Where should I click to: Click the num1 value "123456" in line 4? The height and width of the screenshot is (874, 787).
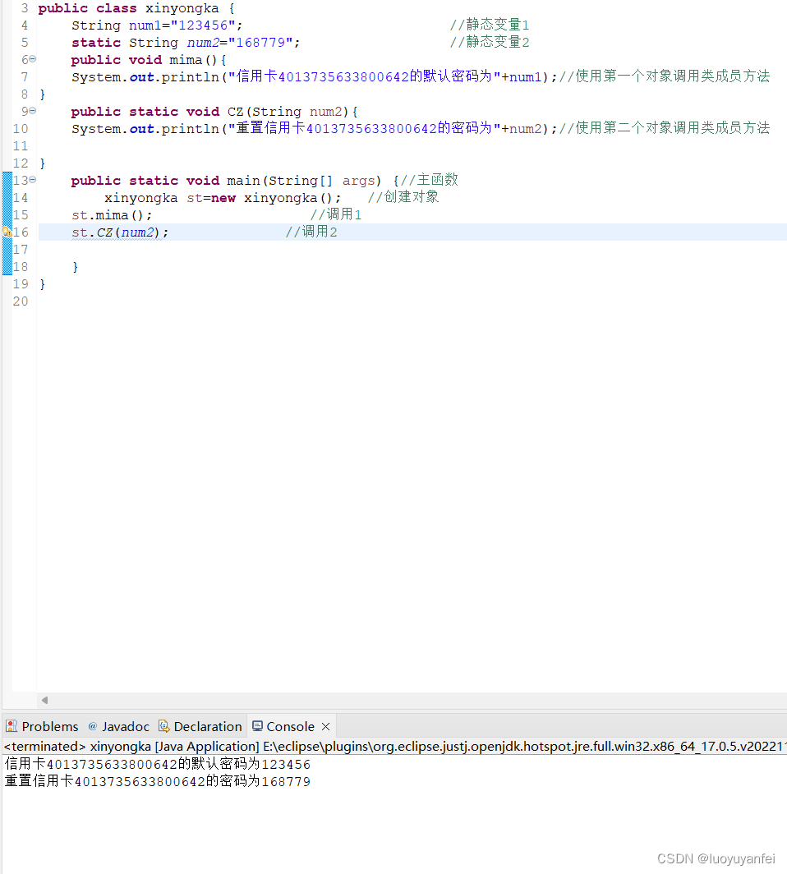[x=204, y=25]
